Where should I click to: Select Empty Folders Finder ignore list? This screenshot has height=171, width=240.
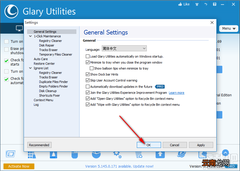tap(53, 86)
